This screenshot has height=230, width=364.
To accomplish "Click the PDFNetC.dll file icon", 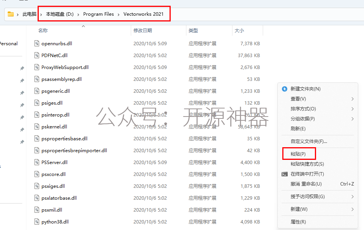I will click(37, 55).
